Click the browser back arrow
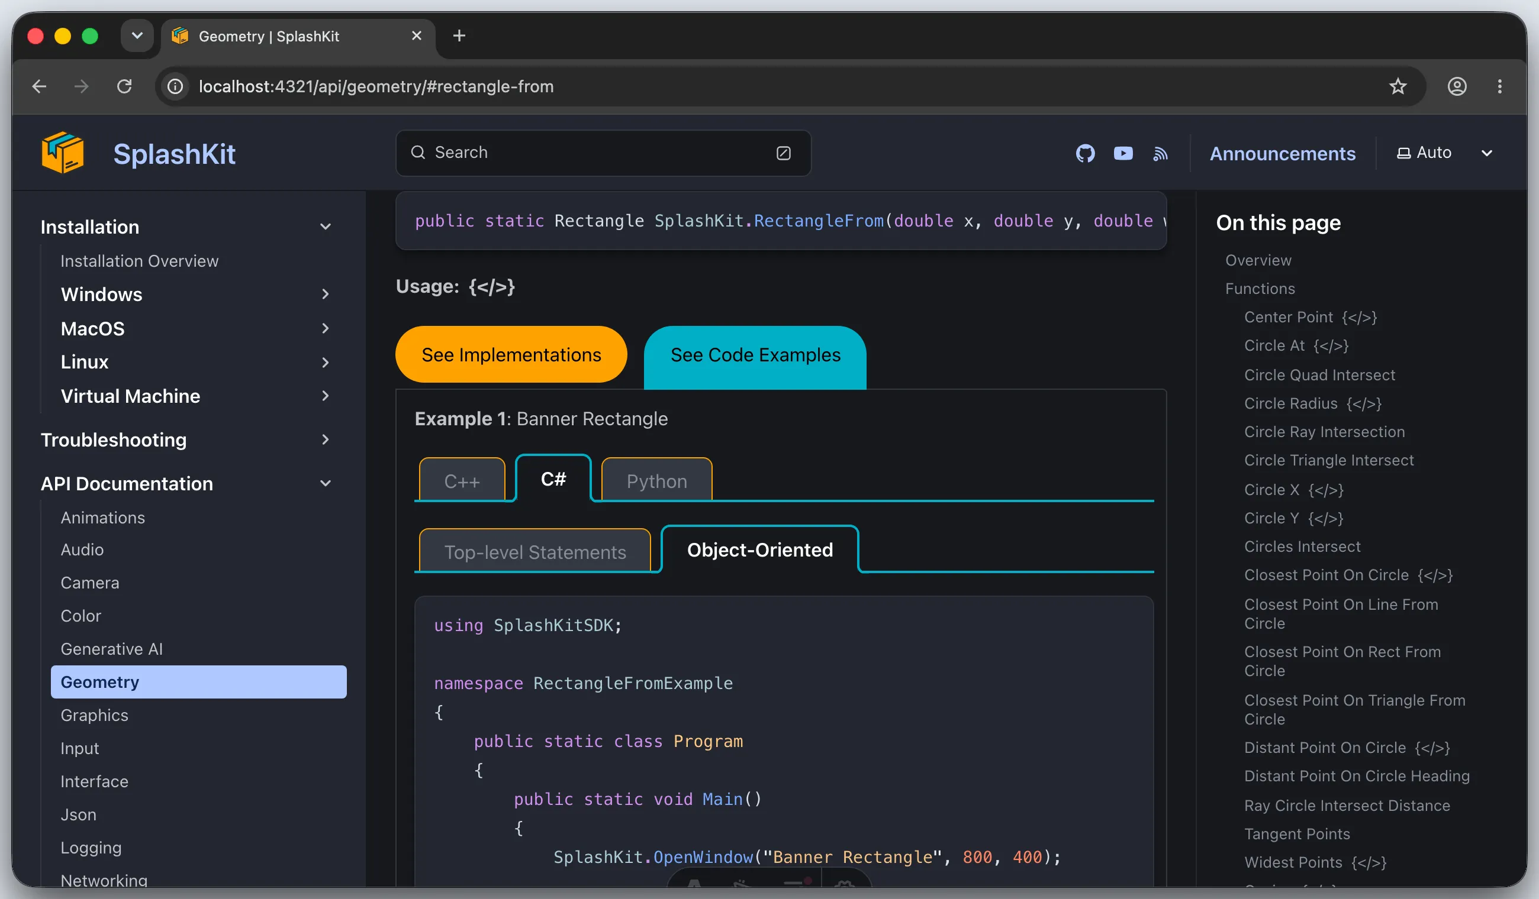1539x899 pixels. (x=39, y=87)
